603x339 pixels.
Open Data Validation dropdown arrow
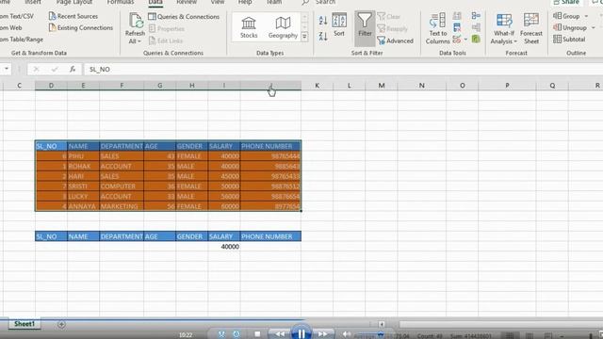point(465,39)
